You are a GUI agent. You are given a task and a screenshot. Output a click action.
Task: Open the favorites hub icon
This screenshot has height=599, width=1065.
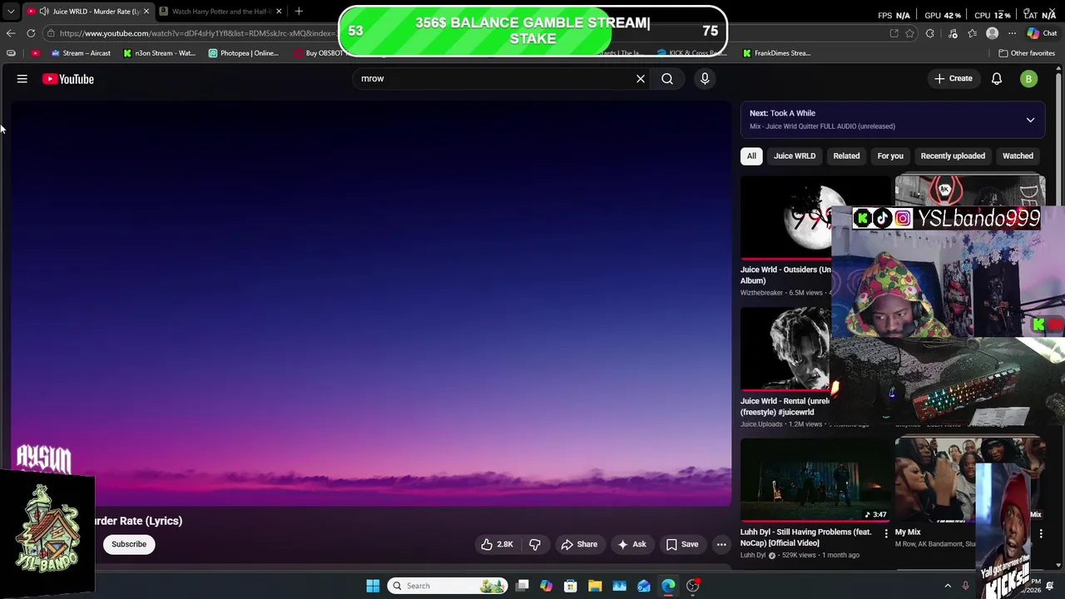point(972,33)
